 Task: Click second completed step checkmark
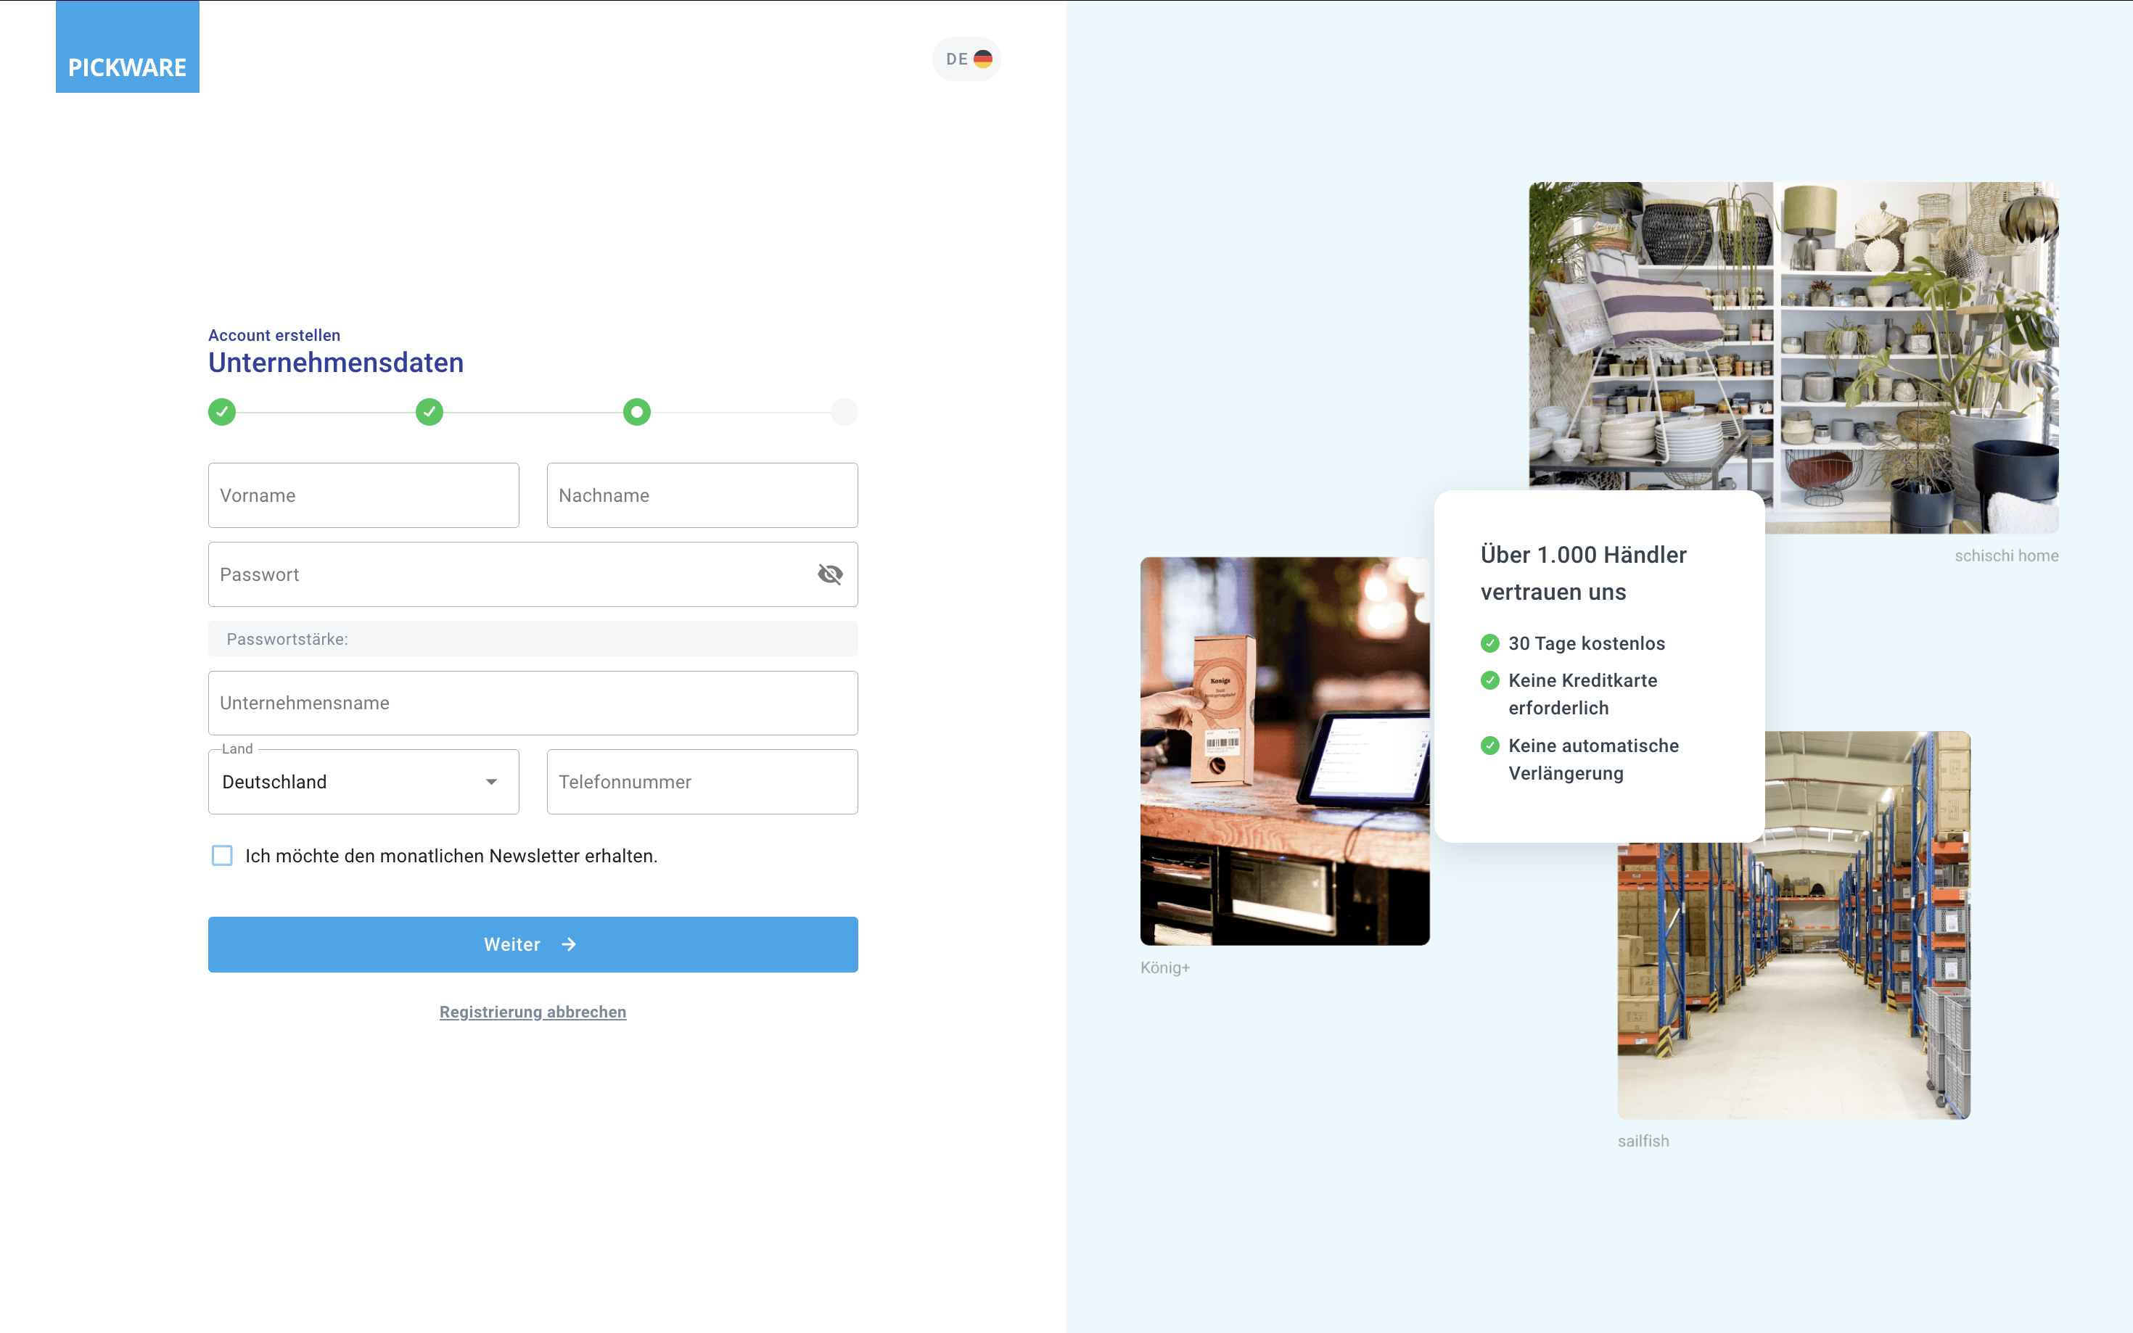(430, 412)
